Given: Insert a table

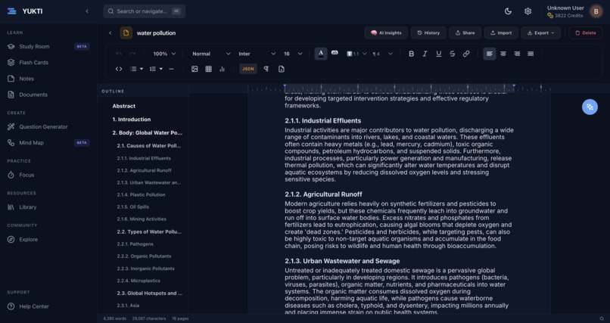Looking at the screenshot, I should 209,69.
